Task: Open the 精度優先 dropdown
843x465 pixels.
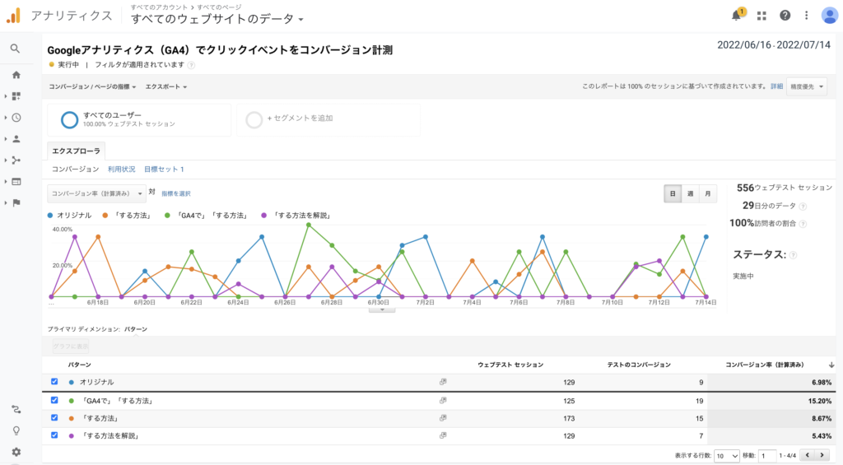Action: [807, 86]
